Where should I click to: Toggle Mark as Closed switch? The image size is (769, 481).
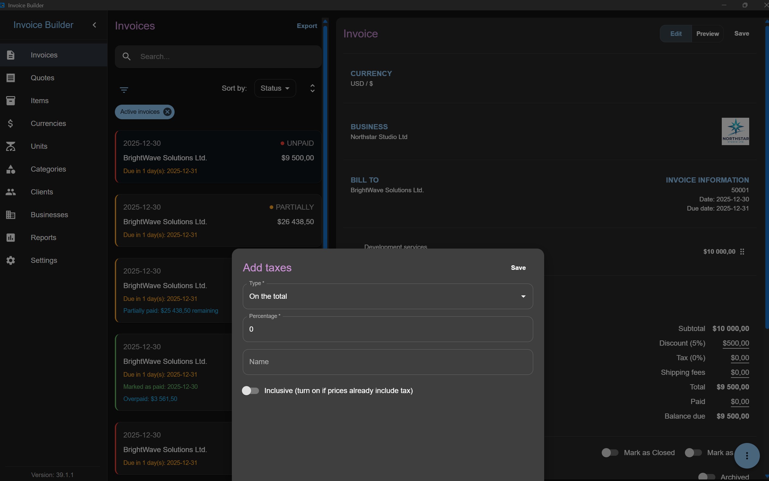[x=610, y=453]
